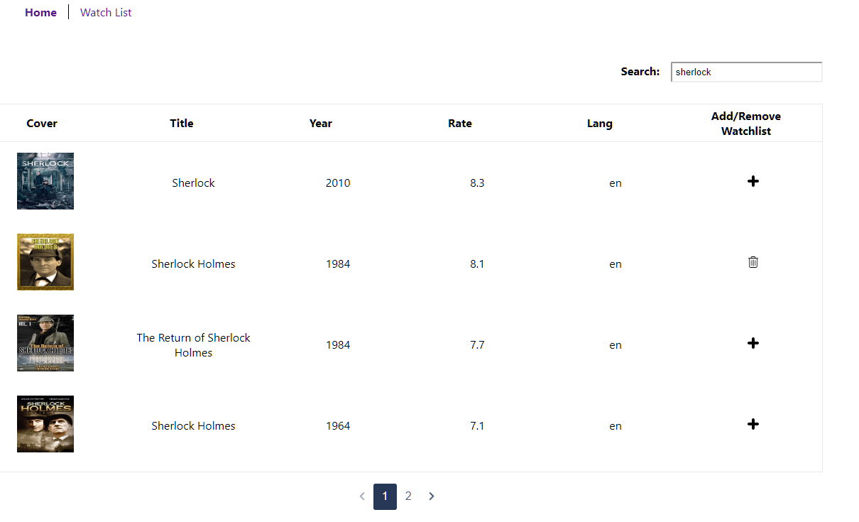Image resolution: width=859 pixels, height=522 pixels.
Task: Select the title 'Sherlock' in first row
Action: click(193, 183)
